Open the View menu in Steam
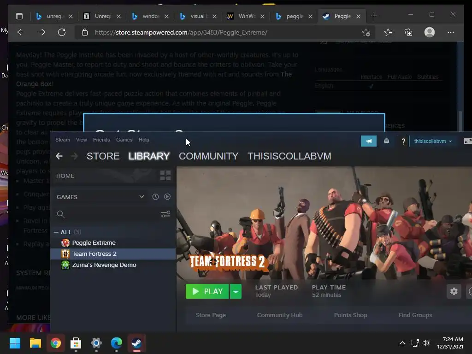Viewport: 472px width, 354px height. pos(81,140)
